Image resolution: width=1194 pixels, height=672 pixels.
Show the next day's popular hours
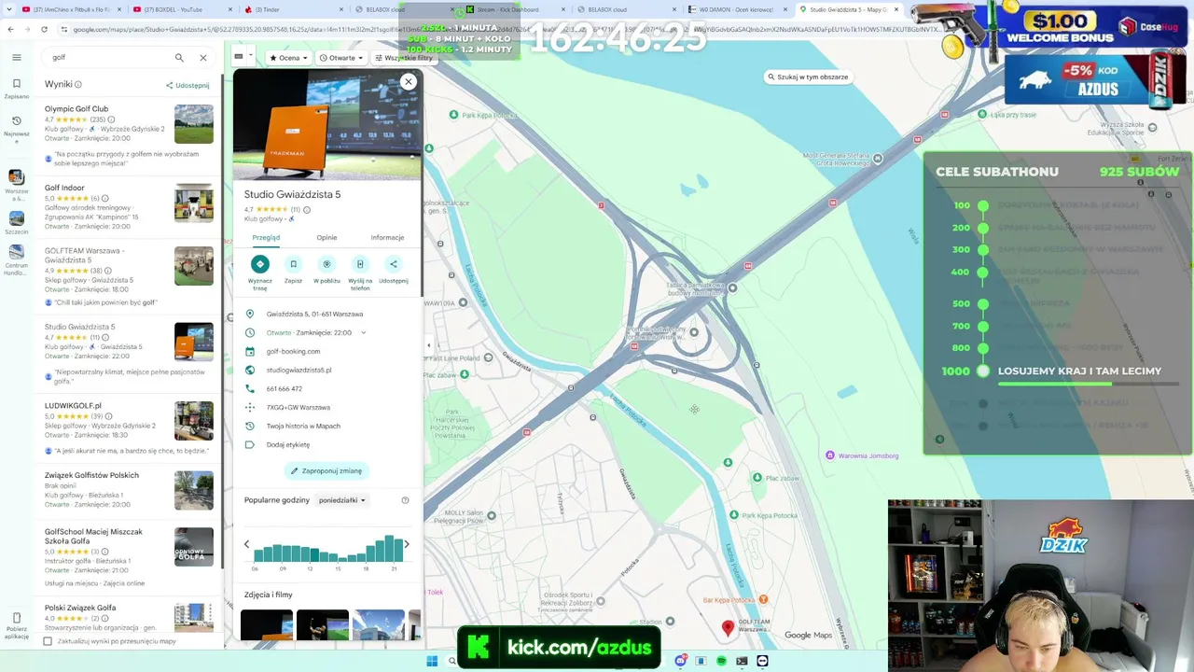click(406, 544)
